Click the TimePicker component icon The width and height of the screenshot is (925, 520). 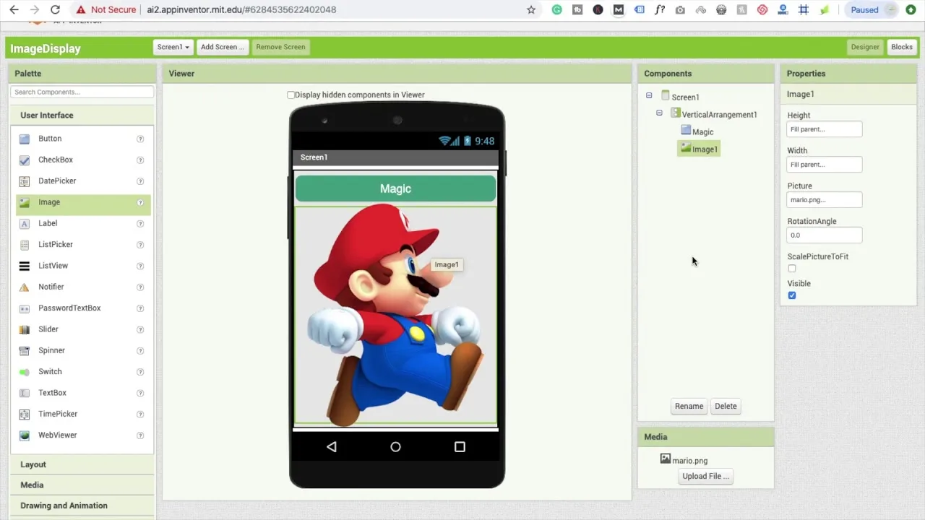pyautogui.click(x=25, y=415)
